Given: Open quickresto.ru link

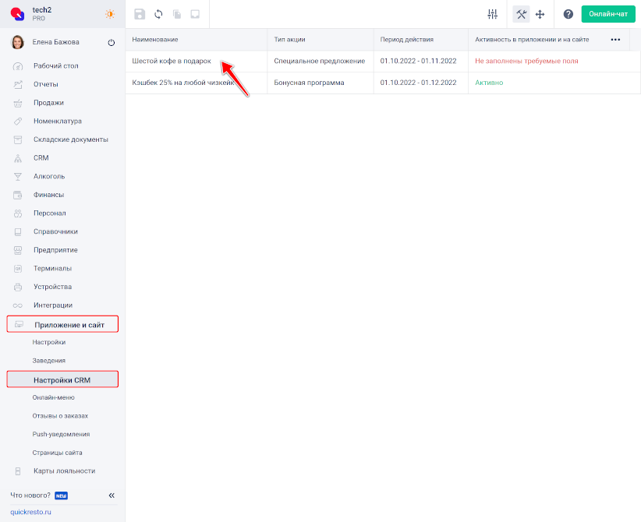Looking at the screenshot, I should [30, 512].
